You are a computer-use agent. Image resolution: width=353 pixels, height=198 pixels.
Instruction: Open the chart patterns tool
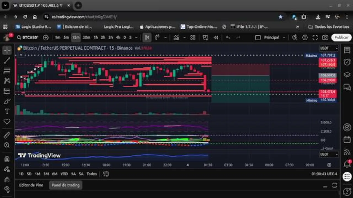(x=7, y=81)
